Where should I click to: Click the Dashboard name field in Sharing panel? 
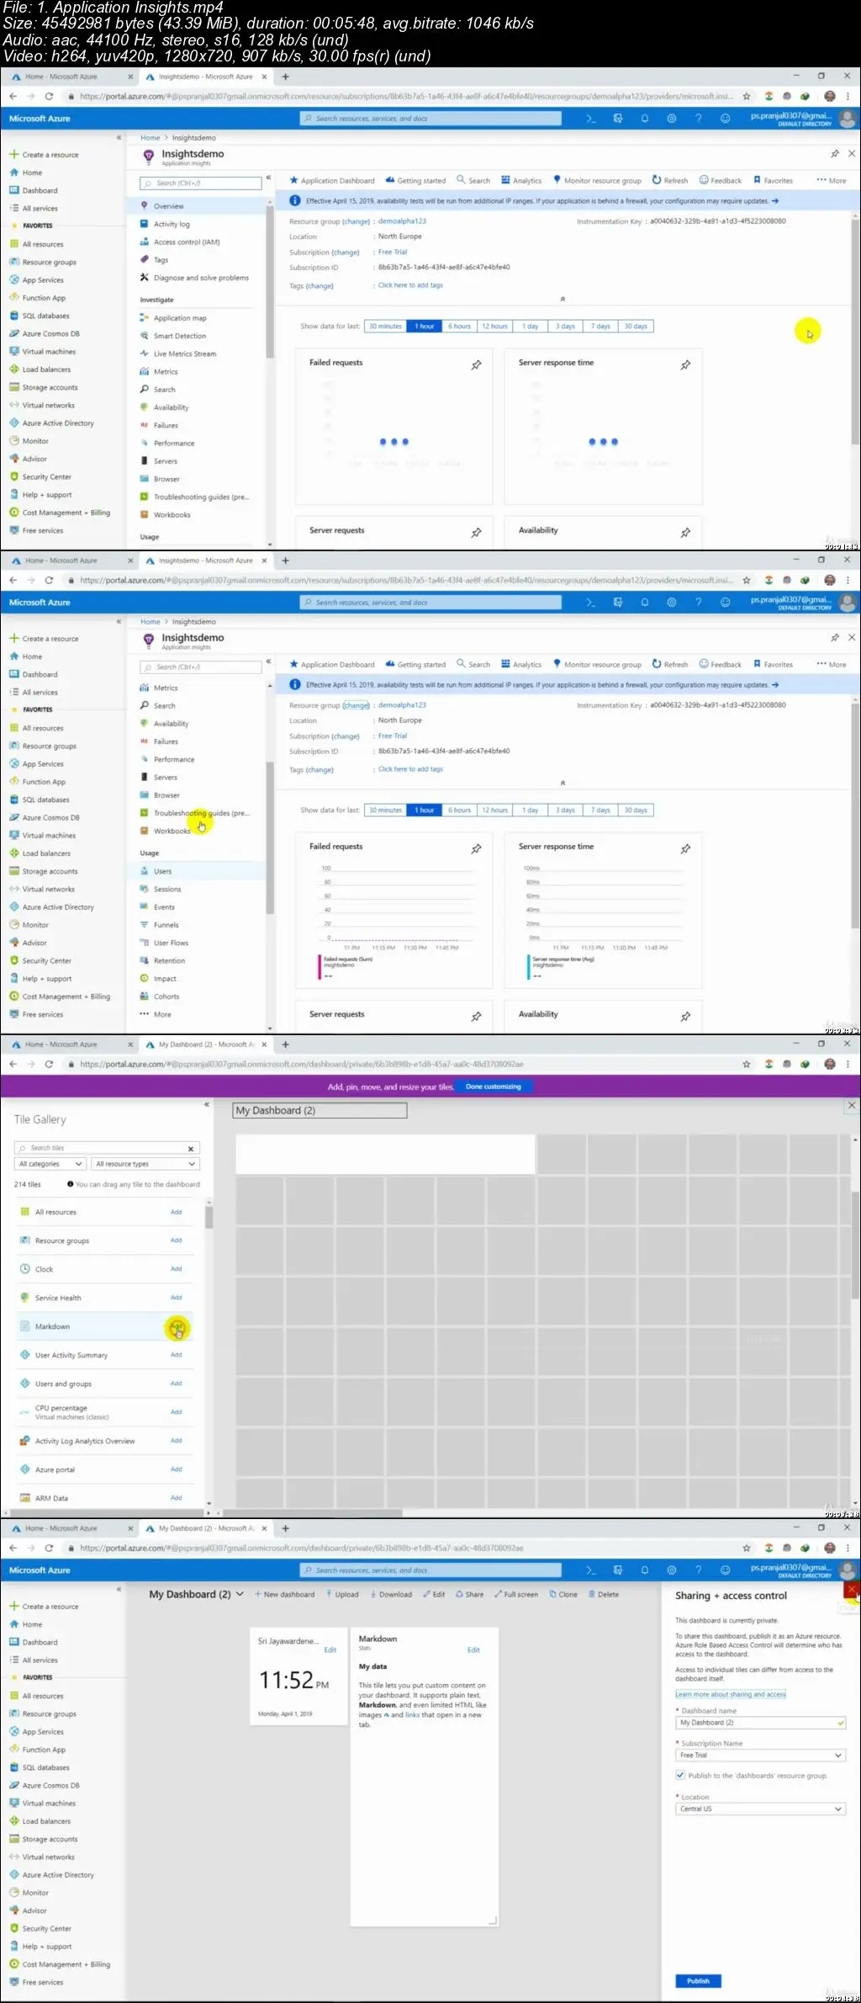[x=760, y=1723]
